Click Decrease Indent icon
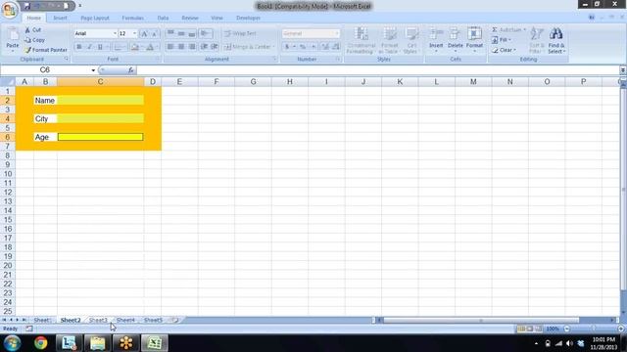Viewport: 627px width, 352px height. pos(204,47)
